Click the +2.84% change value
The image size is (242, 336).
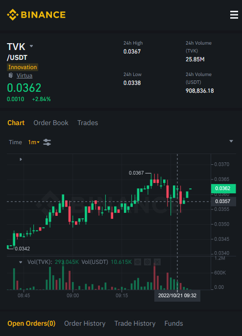41,99
